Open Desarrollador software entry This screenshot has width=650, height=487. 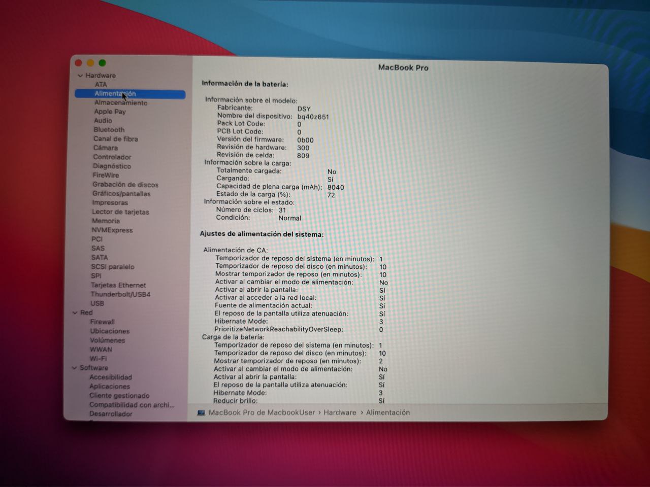point(111,414)
